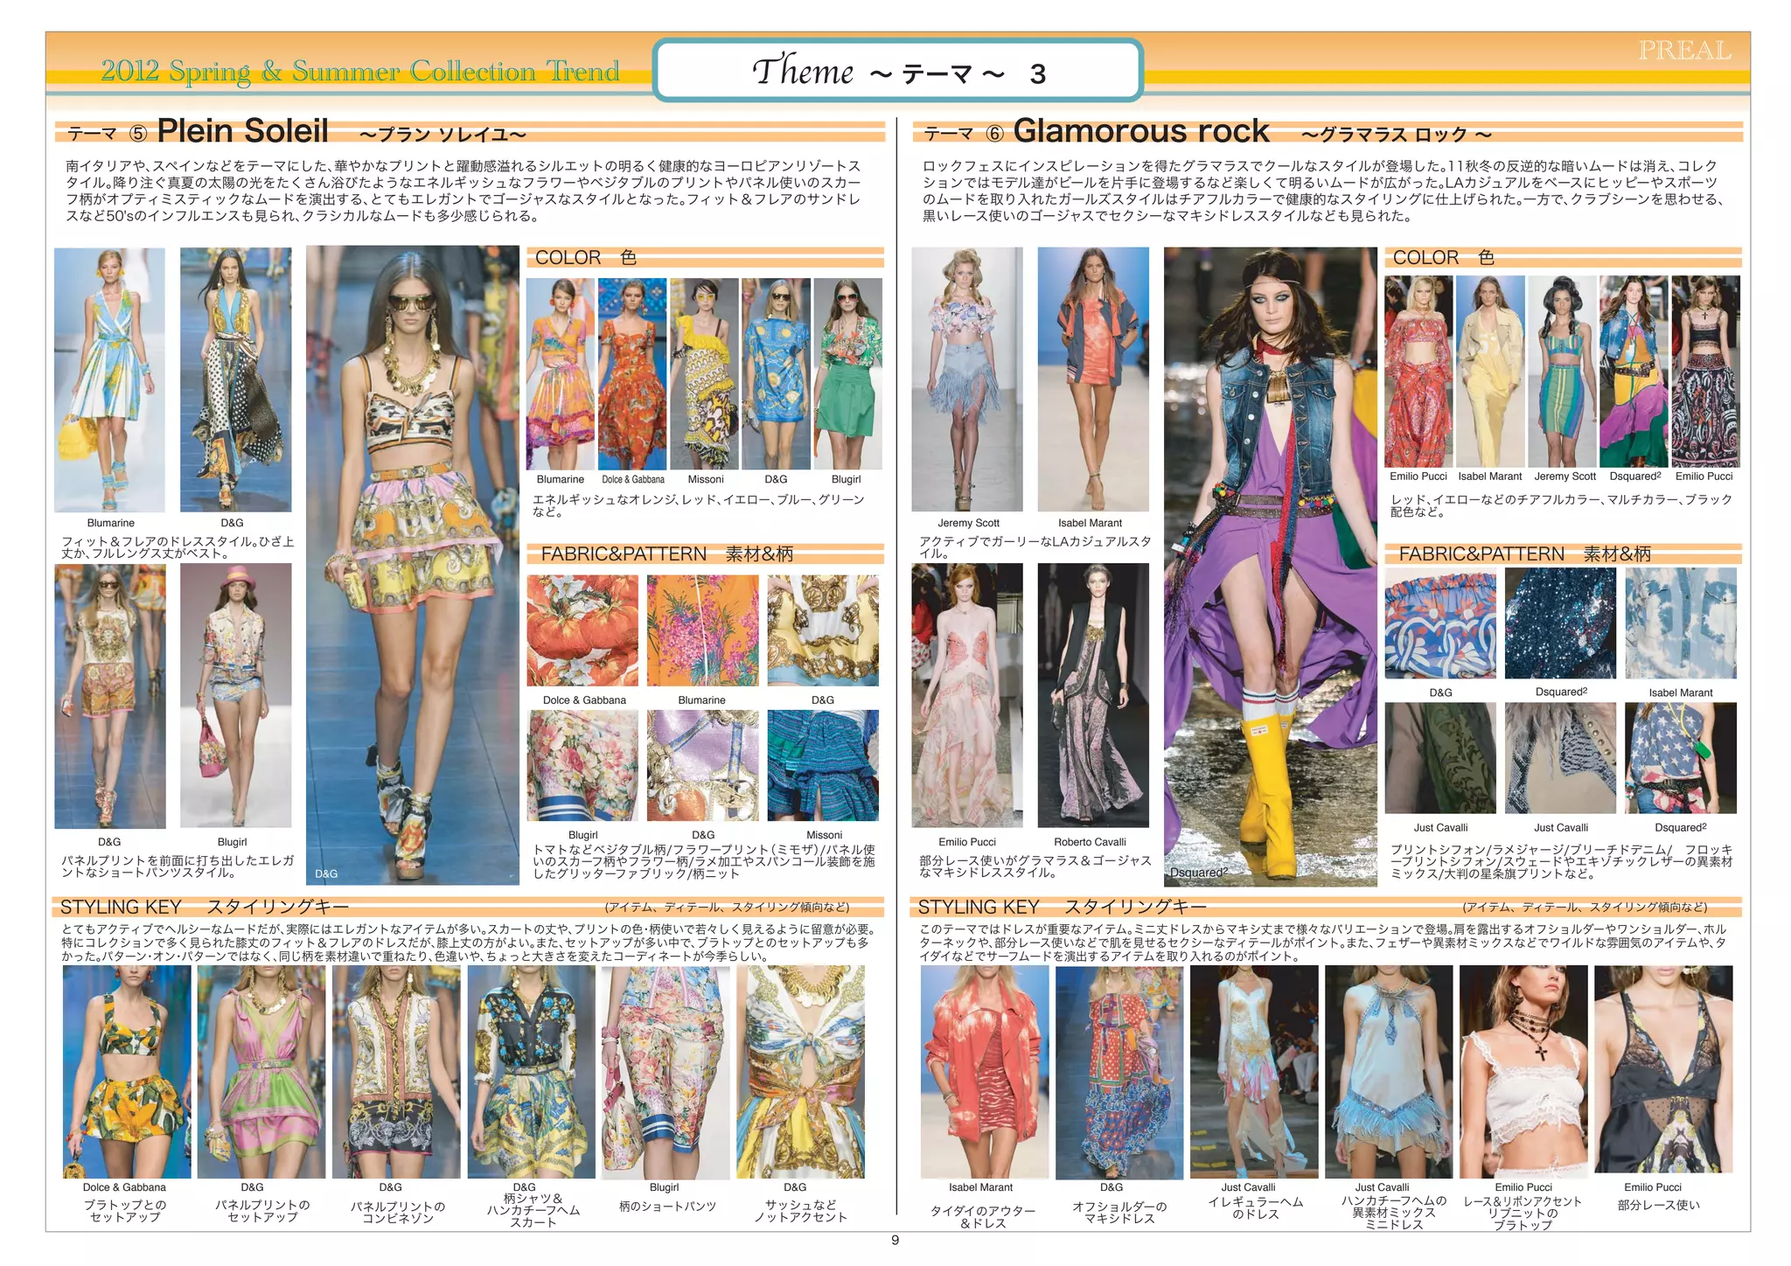Click the D&G yellow scarf print swatch
Viewport: 1791px width, 1266px height.
click(823, 630)
